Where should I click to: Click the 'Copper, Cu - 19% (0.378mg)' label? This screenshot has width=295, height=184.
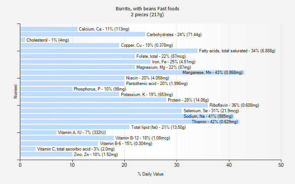147,45
